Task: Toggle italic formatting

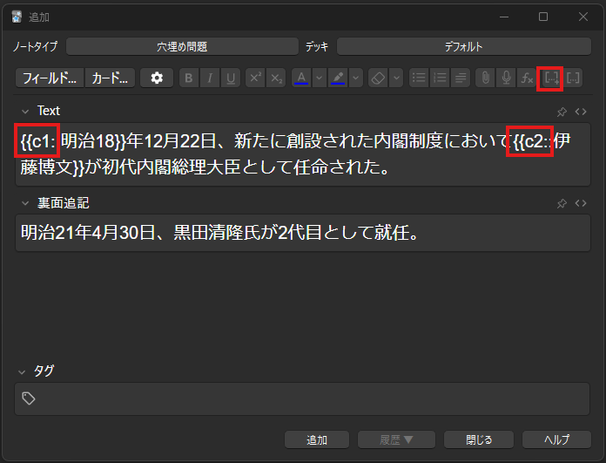Action: (210, 78)
